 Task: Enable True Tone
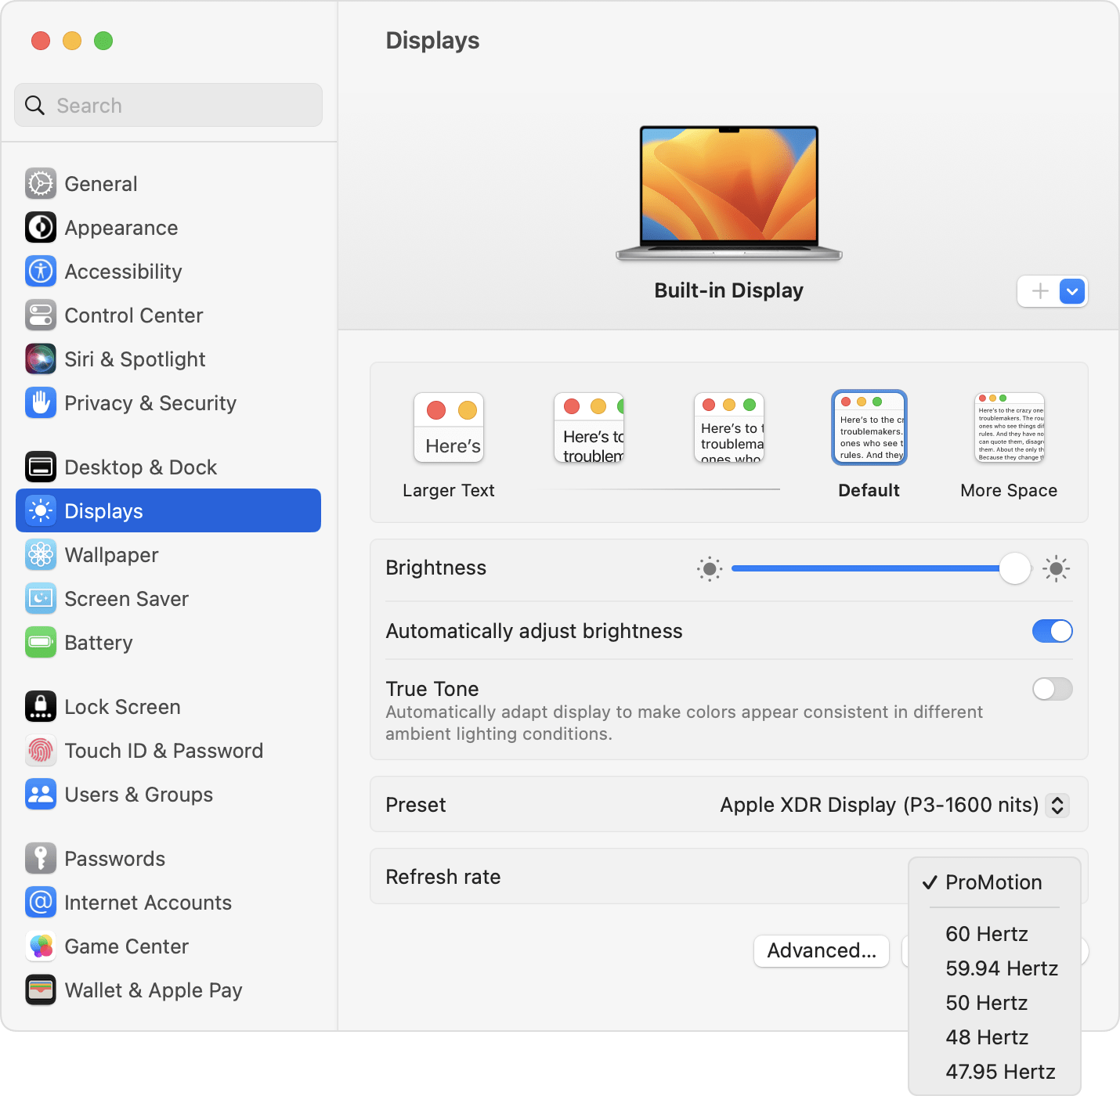(1053, 689)
